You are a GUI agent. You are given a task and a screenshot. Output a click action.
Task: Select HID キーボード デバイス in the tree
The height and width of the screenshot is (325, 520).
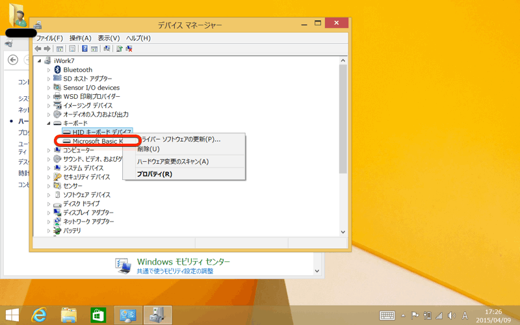[101, 132]
